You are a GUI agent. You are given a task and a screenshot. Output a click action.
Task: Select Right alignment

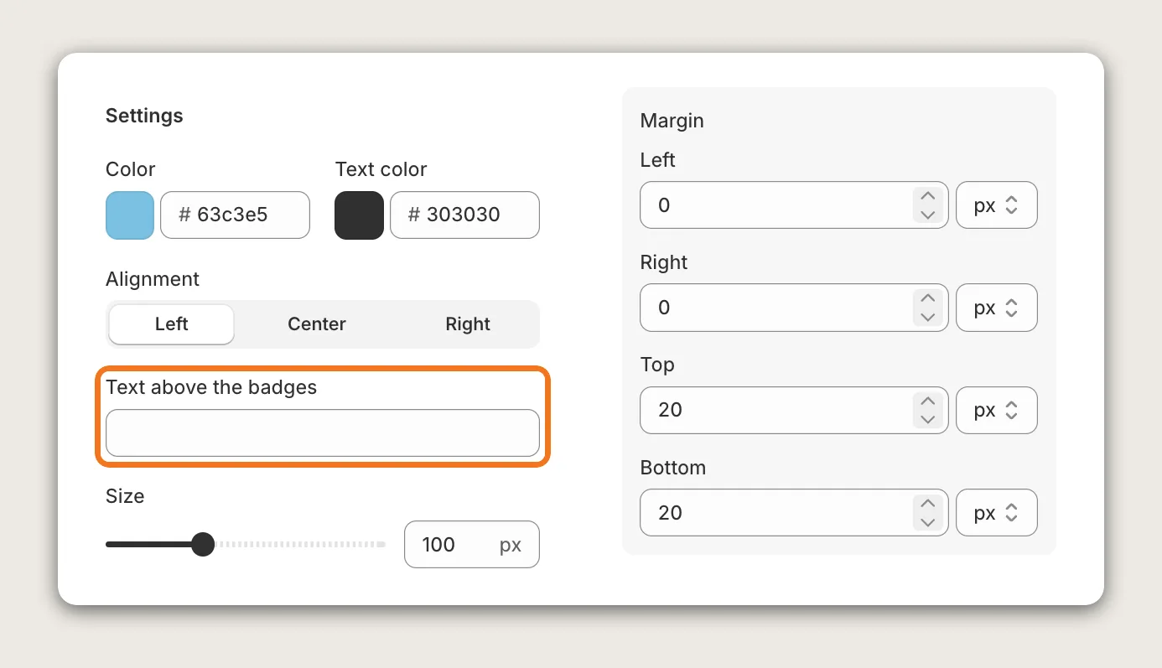tap(468, 324)
